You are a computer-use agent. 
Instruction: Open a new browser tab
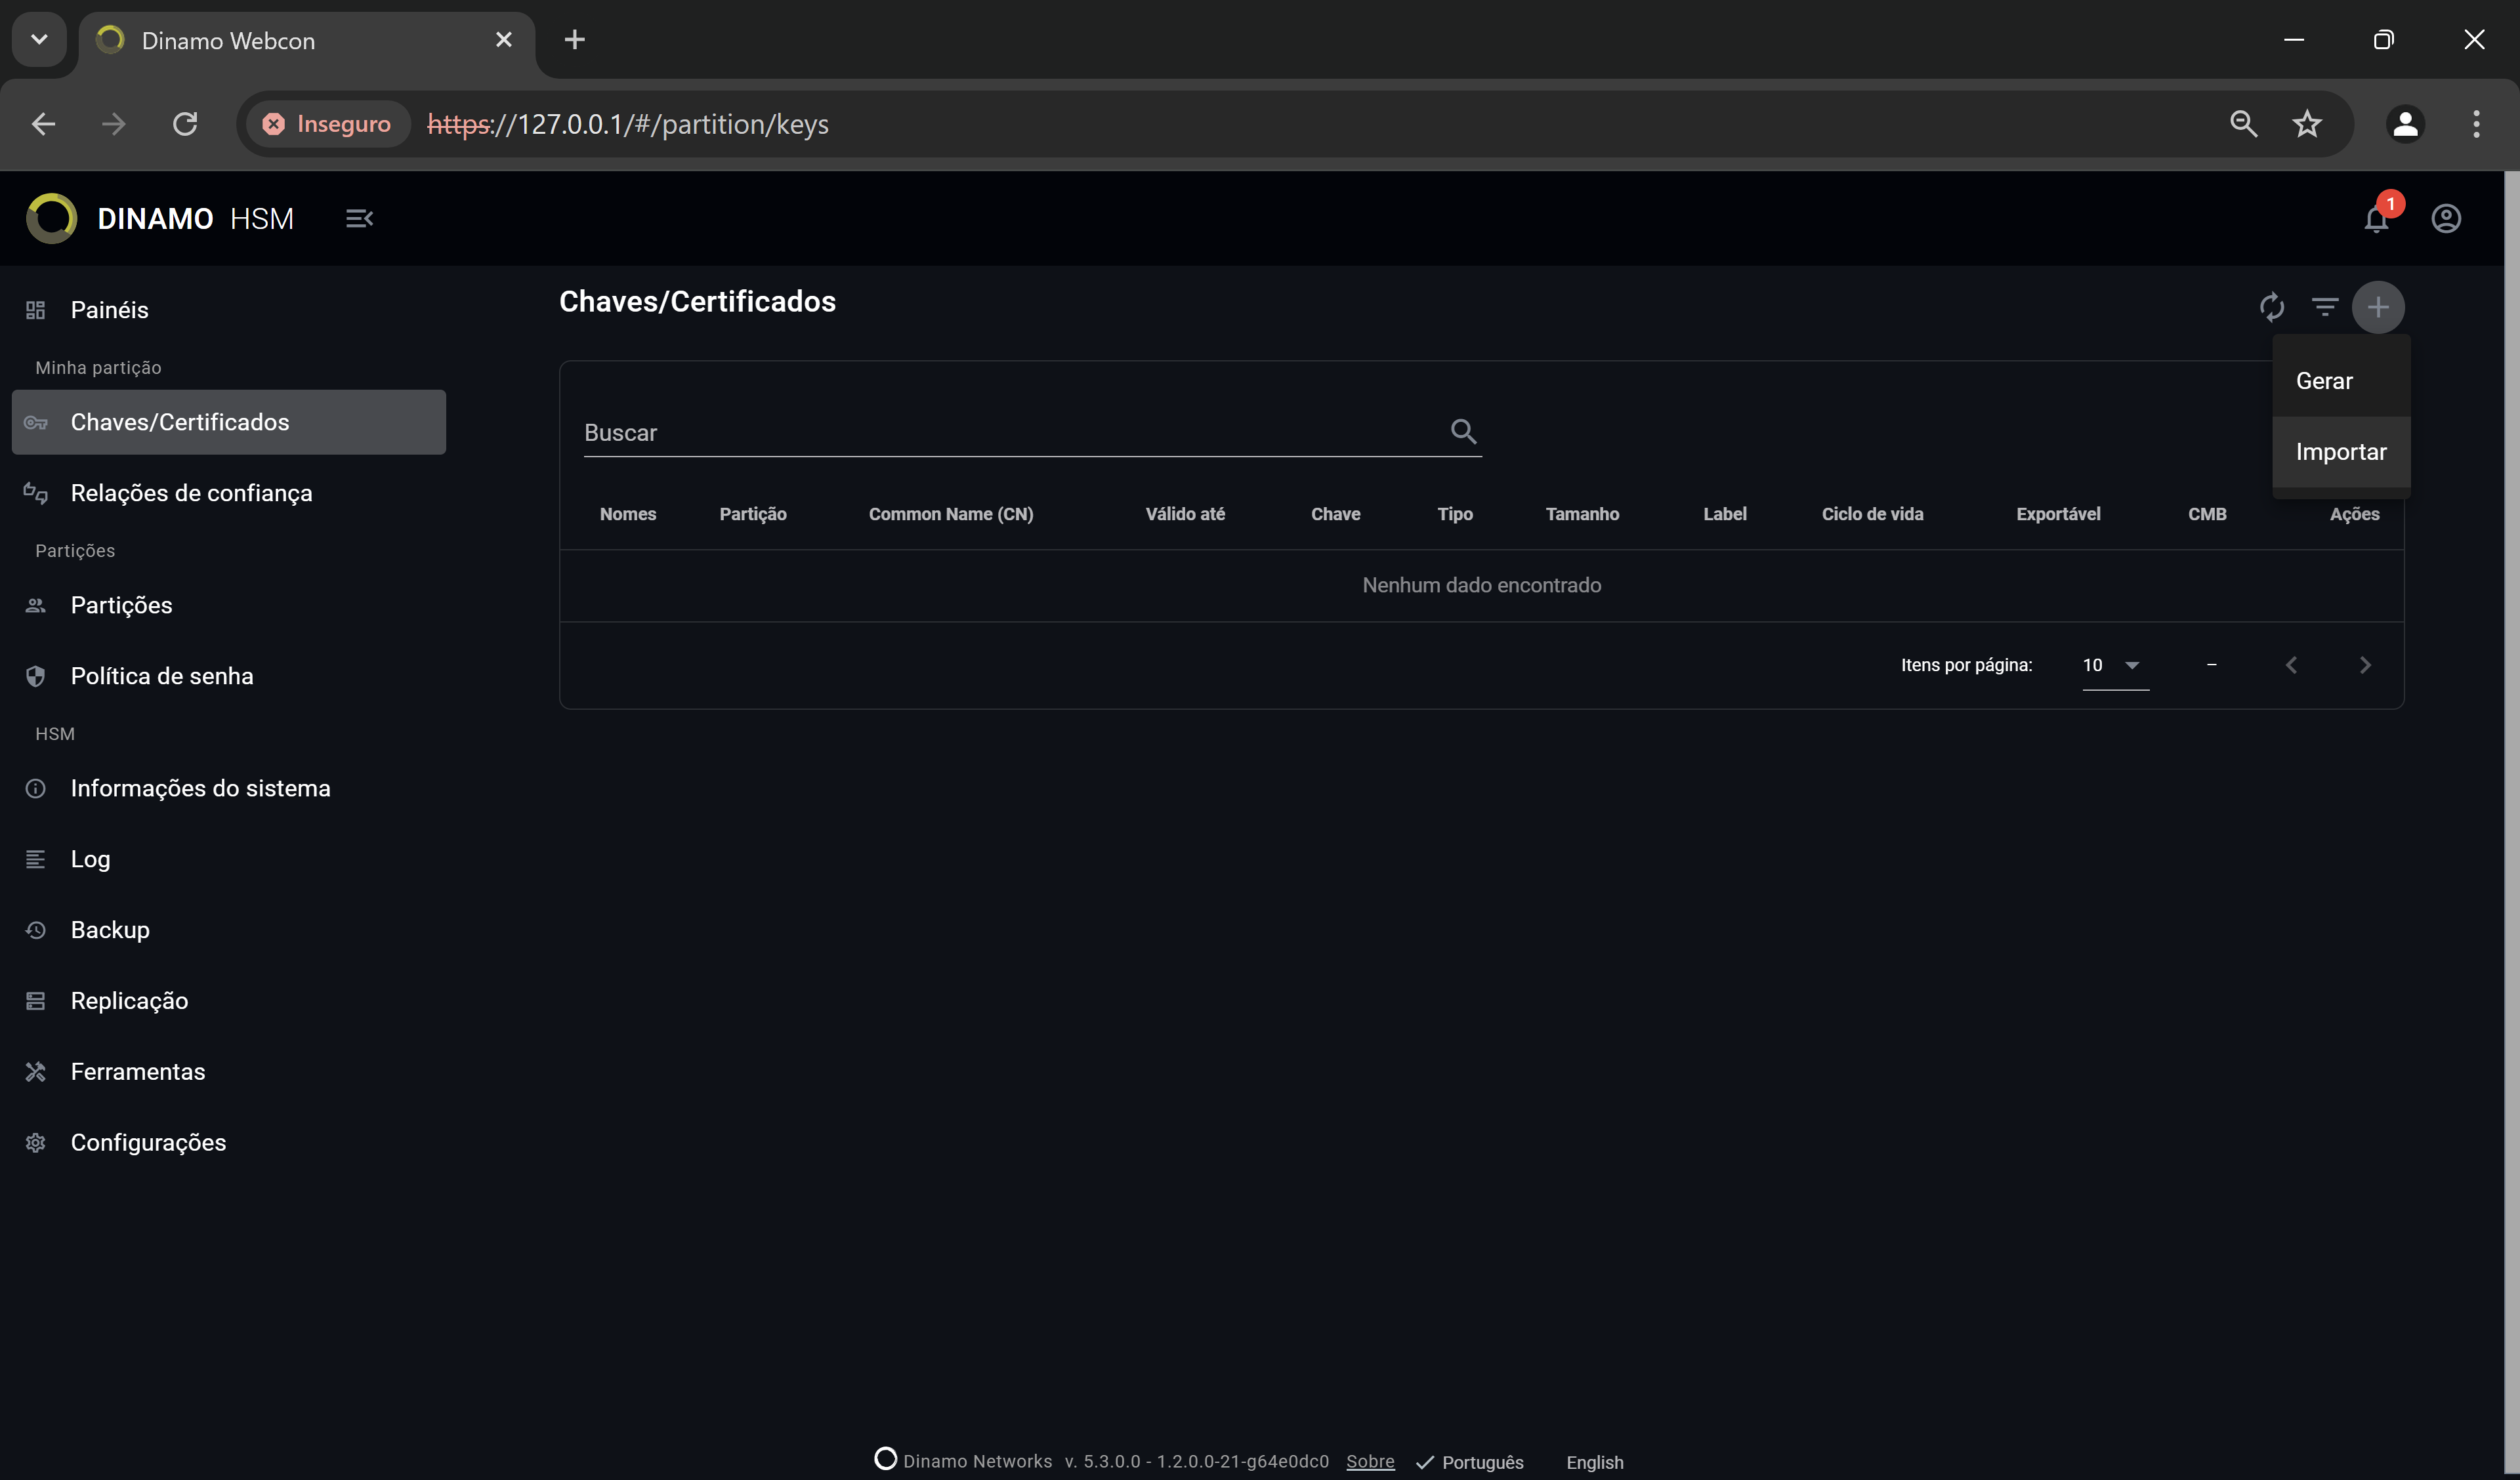[574, 40]
